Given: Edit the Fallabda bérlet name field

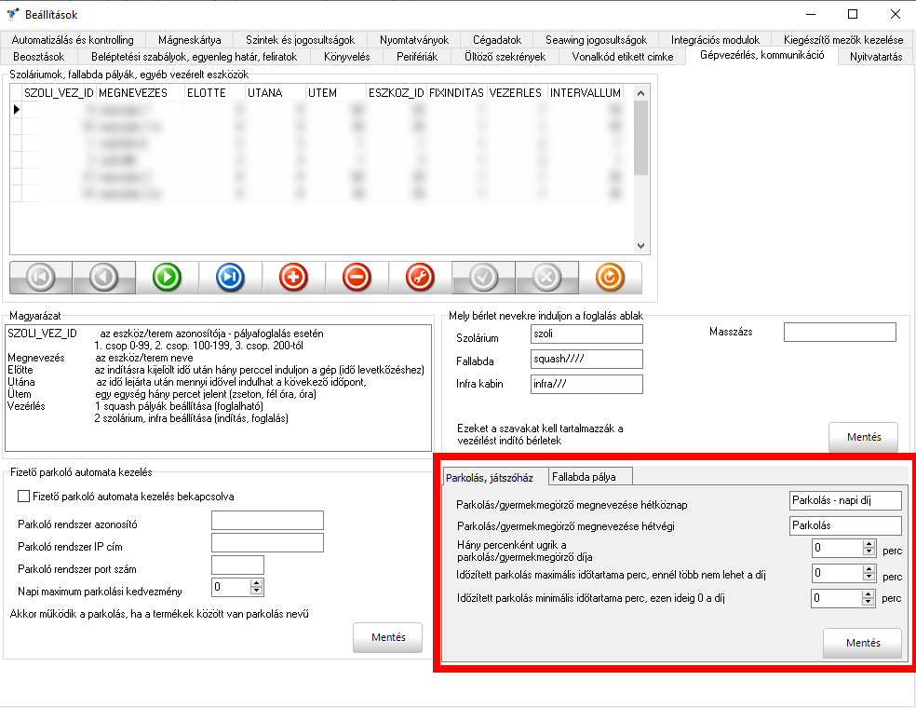Looking at the screenshot, I should [x=586, y=359].
